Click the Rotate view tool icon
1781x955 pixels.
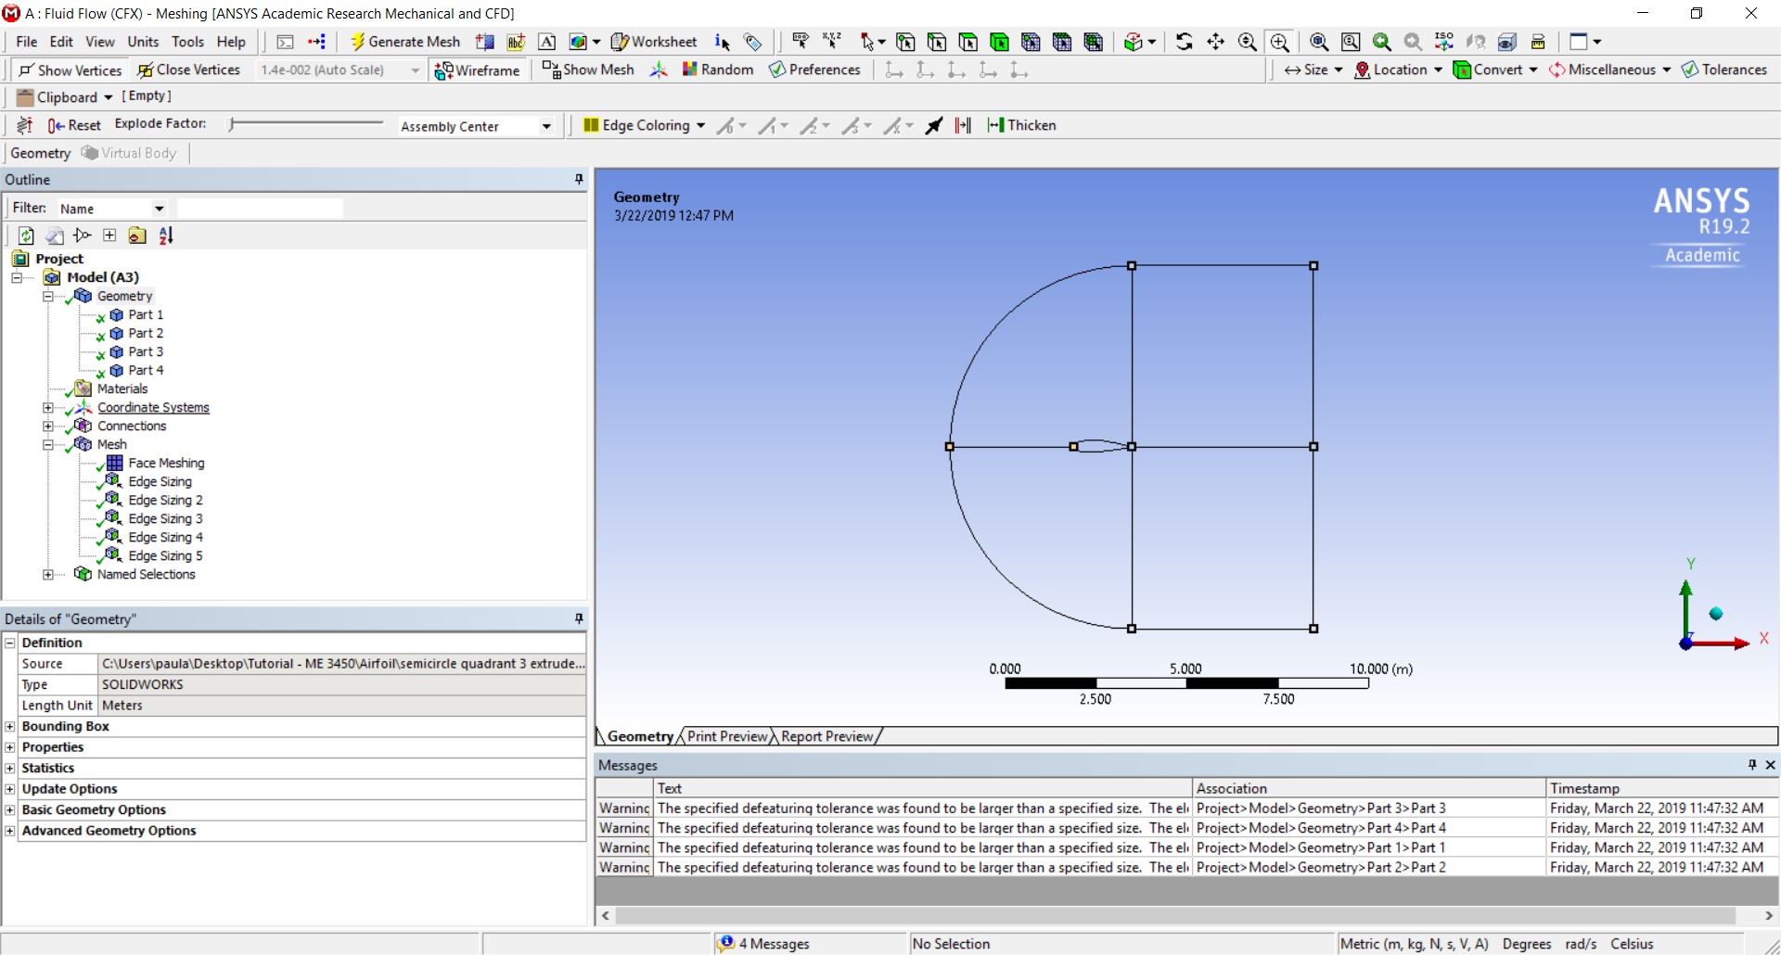coord(1185,42)
